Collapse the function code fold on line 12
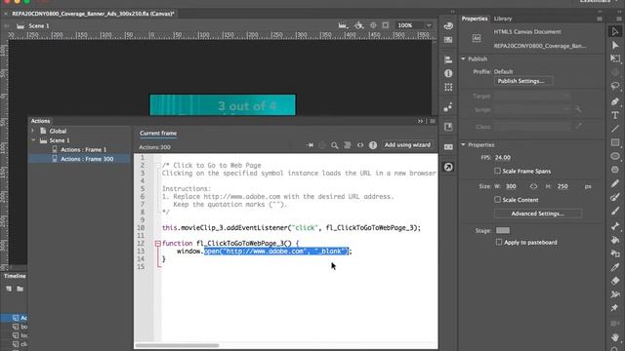Image resolution: width=625 pixels, height=351 pixels. [x=158, y=244]
